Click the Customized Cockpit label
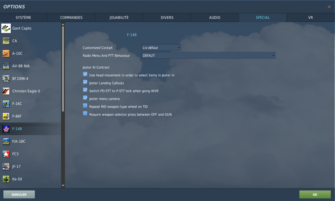The image size is (335, 201). (x=98, y=48)
